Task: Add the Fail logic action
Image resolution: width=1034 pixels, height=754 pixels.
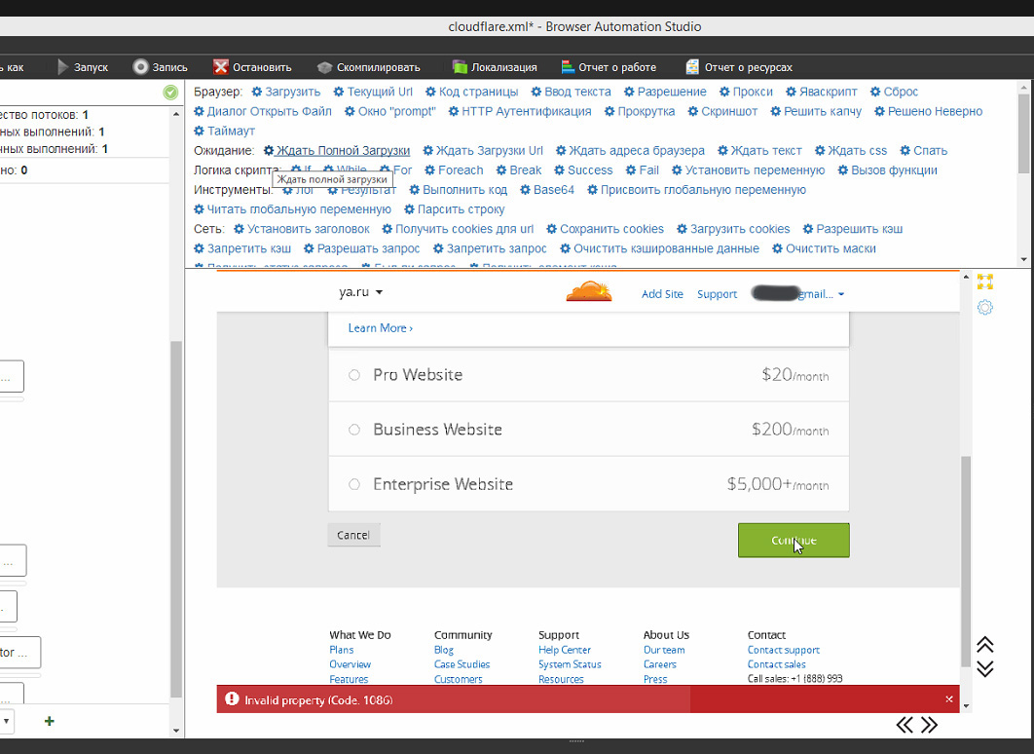Action: pos(643,170)
